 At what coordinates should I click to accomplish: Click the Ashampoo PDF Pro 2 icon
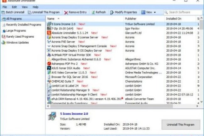coord(49,64)
